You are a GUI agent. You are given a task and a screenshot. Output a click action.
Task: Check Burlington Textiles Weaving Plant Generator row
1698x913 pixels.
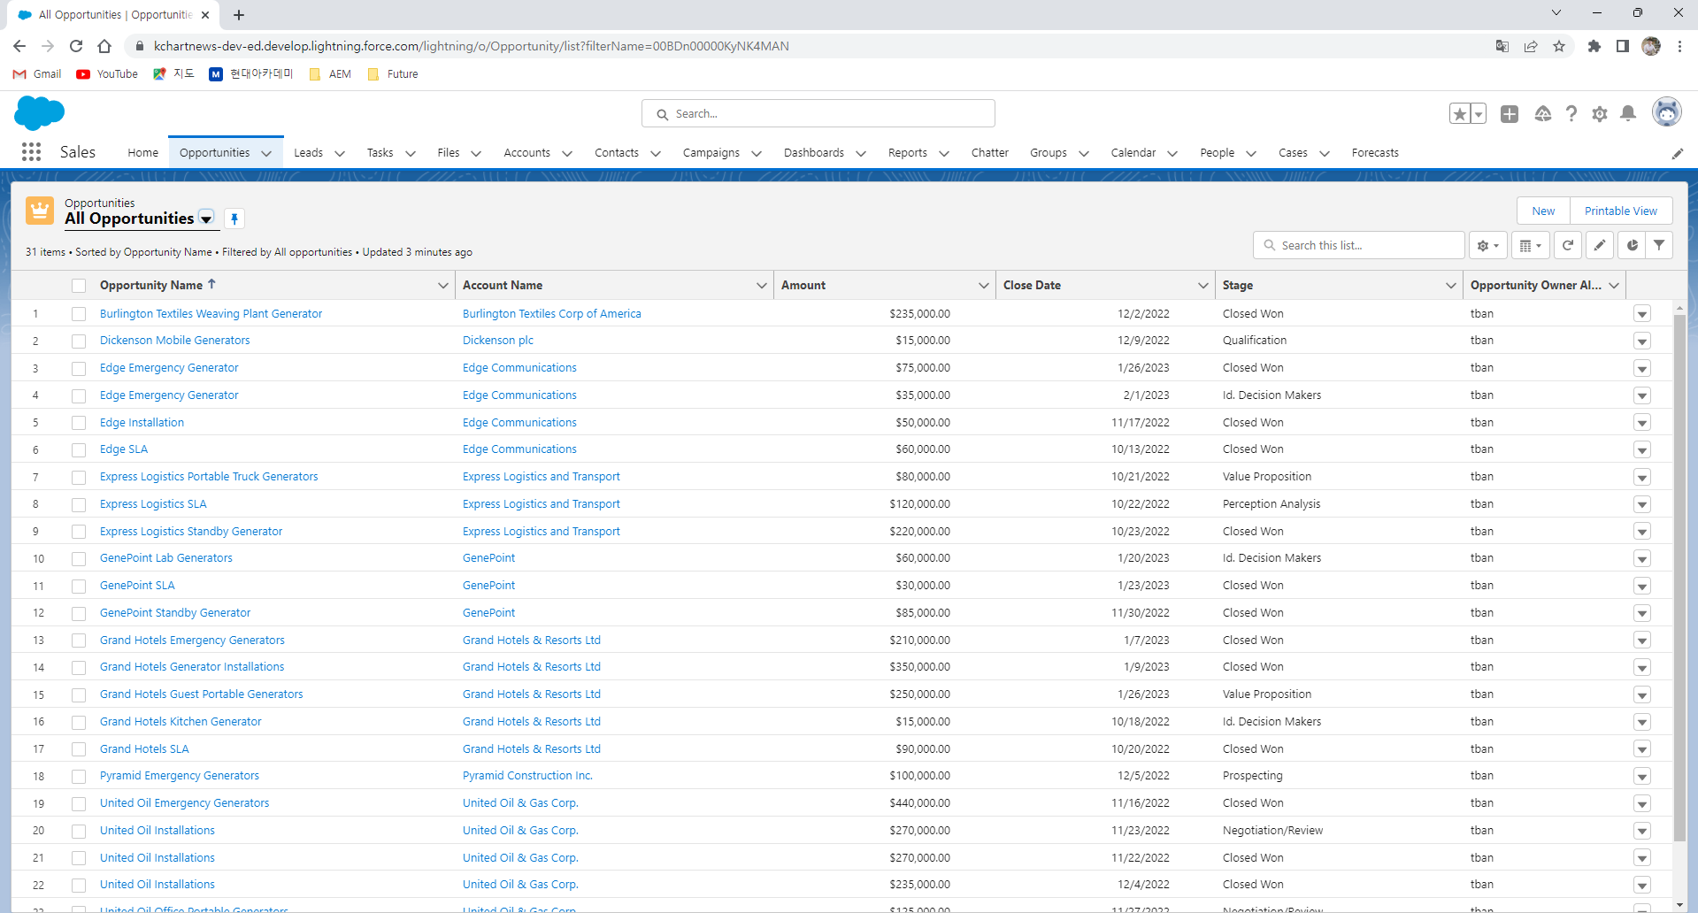79,314
